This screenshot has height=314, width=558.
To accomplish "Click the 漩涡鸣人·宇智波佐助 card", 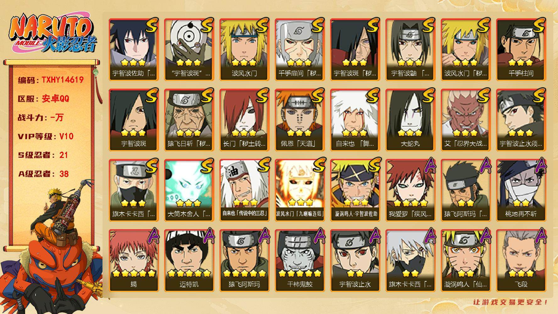I will [x=355, y=190].
